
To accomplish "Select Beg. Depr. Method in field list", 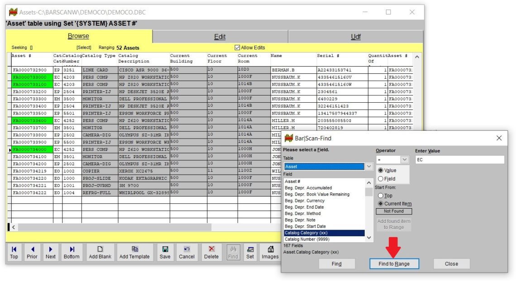I will click(x=302, y=214).
